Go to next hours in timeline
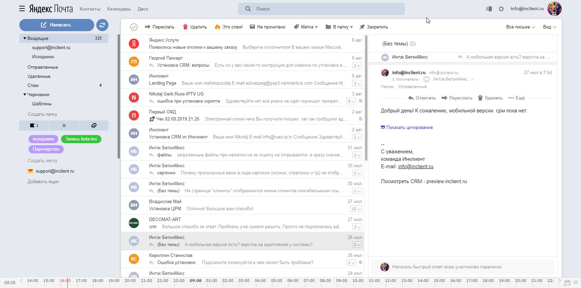This screenshot has height=288, width=581. 559,281
